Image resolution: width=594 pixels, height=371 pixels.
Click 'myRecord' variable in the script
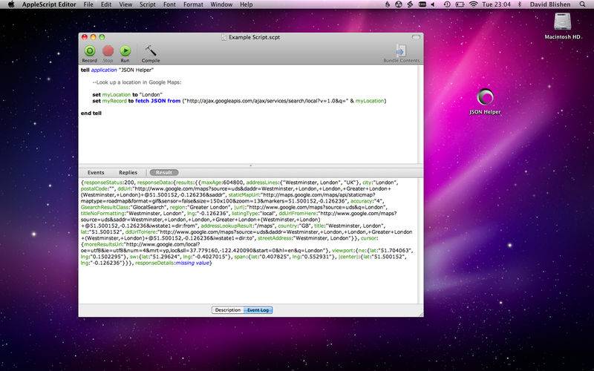114,101
